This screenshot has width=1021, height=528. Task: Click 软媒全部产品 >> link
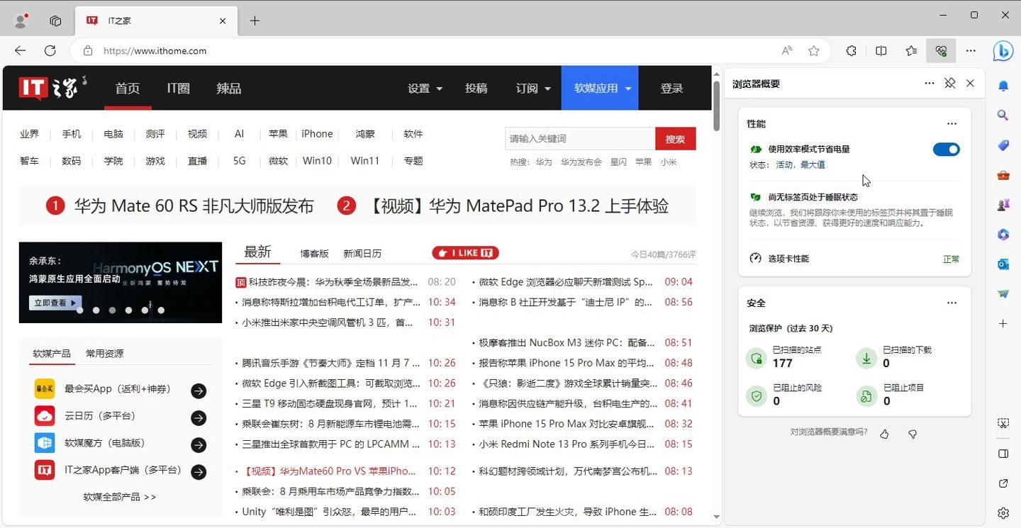120,497
